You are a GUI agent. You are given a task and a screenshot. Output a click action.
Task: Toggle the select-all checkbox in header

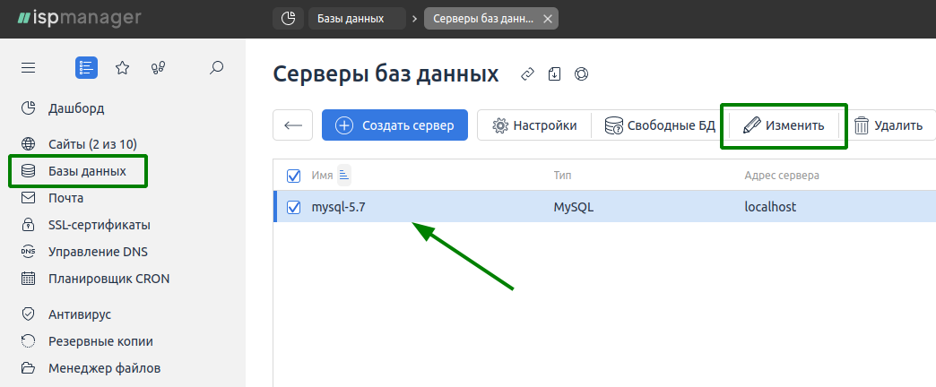tap(294, 176)
